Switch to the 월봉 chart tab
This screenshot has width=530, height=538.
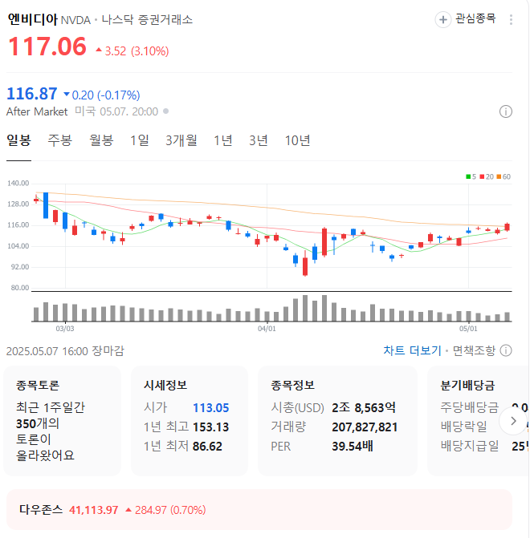click(x=101, y=140)
